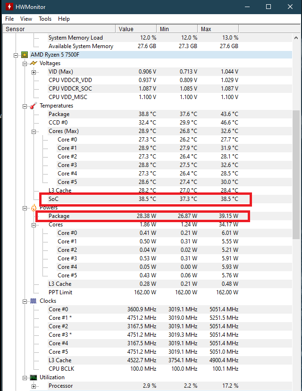Open the File menu

coord(9,19)
